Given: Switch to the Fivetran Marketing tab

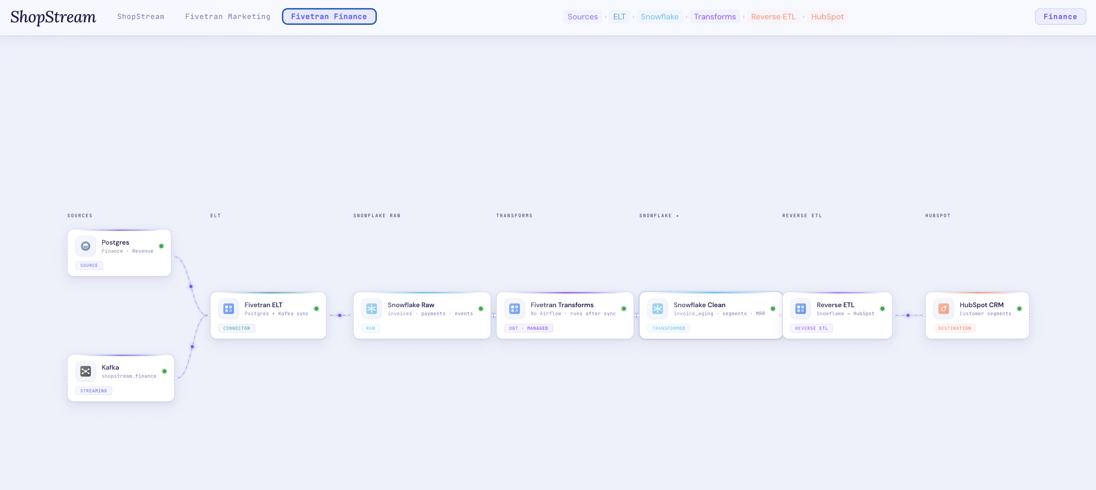Looking at the screenshot, I should pyautogui.click(x=228, y=16).
